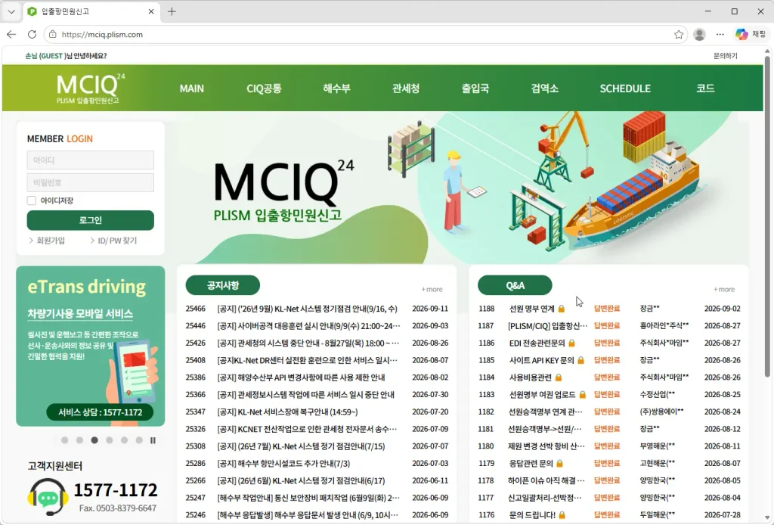
Task: Expand 공지사항 with +more
Action: point(432,290)
